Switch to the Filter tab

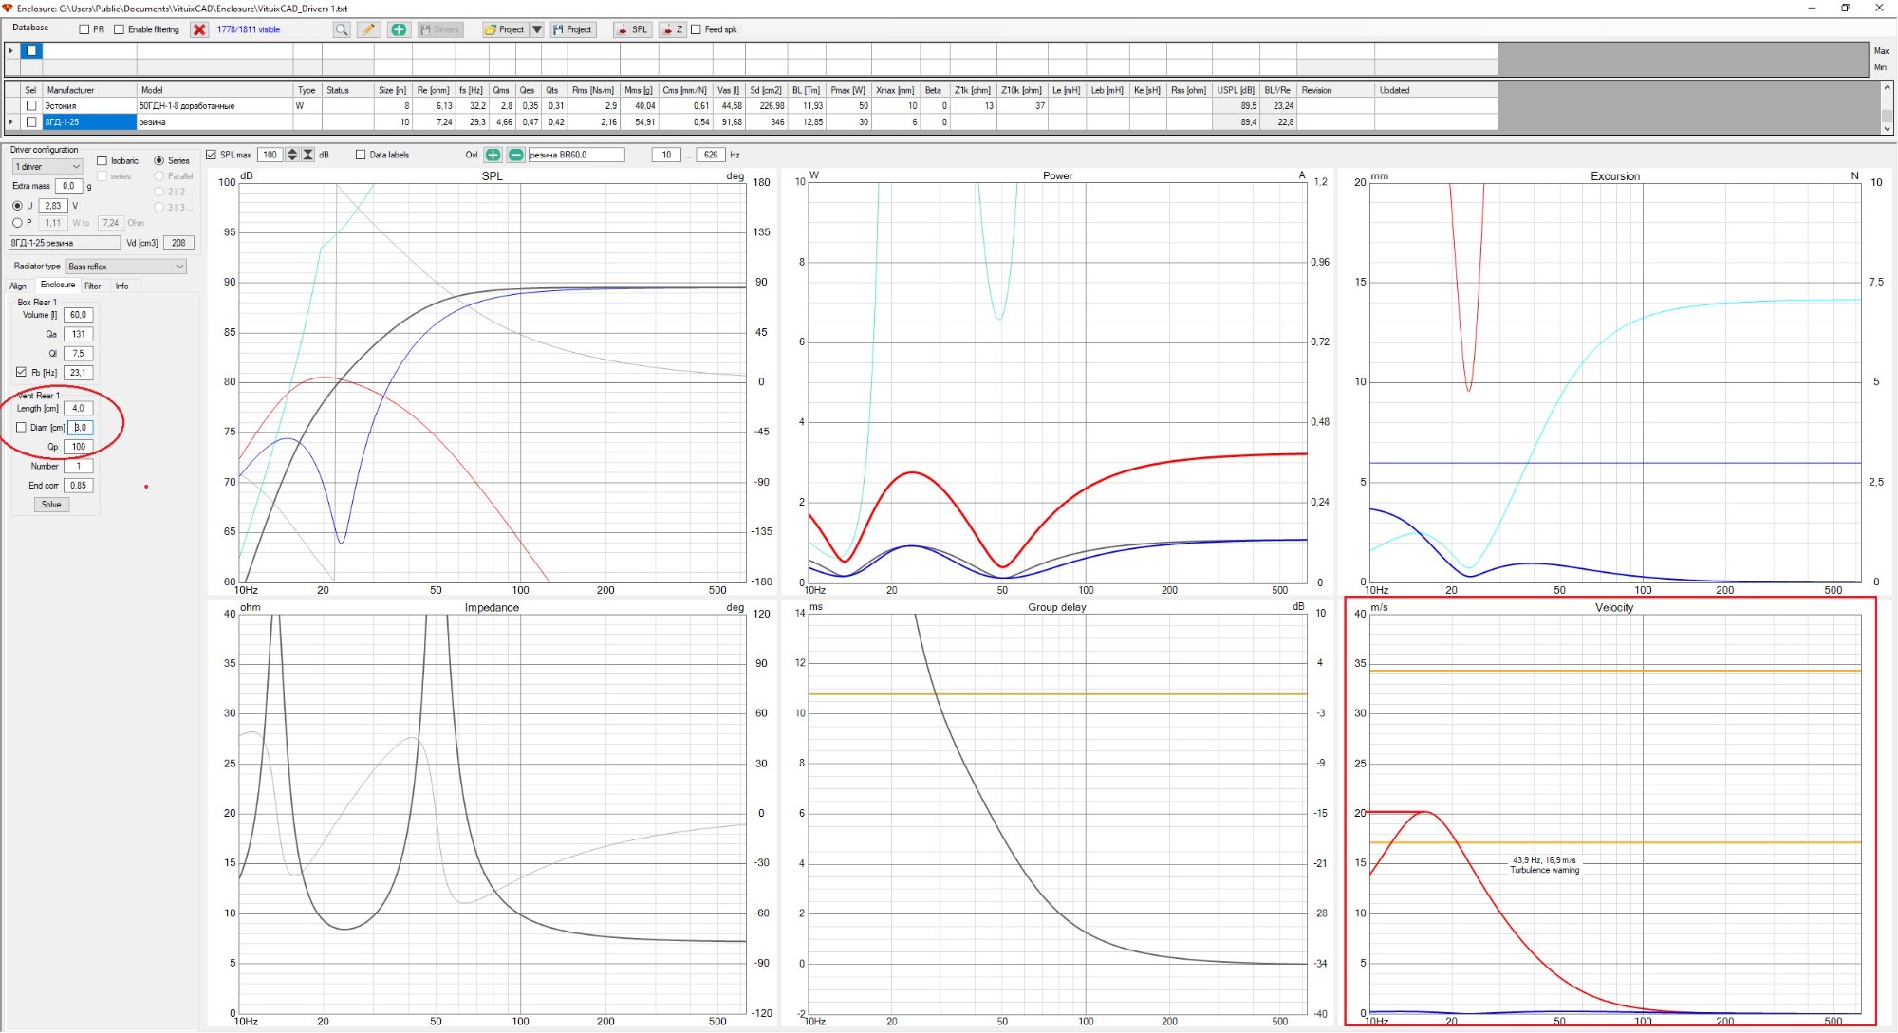pyautogui.click(x=92, y=286)
